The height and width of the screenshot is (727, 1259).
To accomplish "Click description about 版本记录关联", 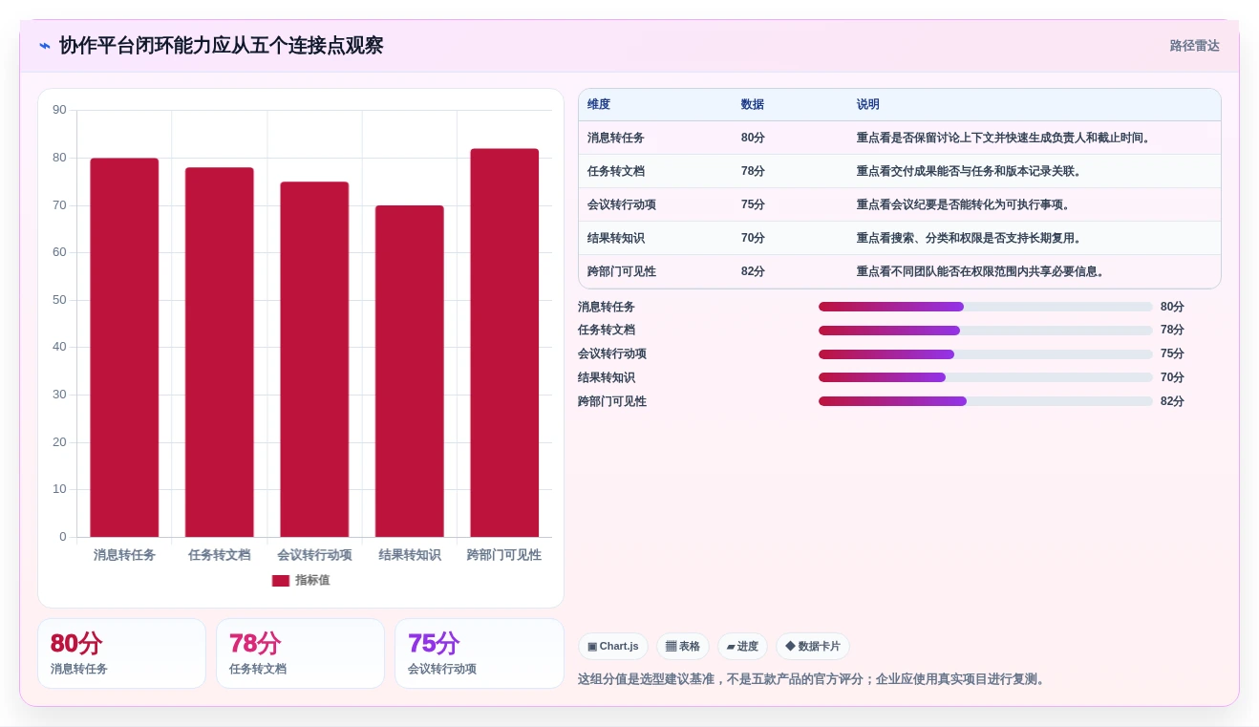I will [x=971, y=172].
